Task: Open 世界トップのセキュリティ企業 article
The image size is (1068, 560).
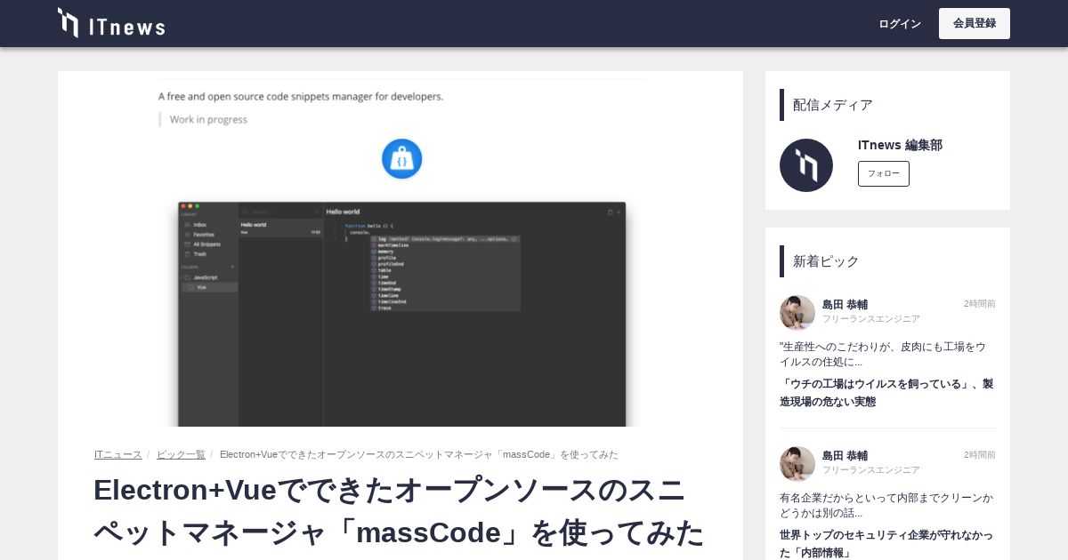Action: coord(886,543)
